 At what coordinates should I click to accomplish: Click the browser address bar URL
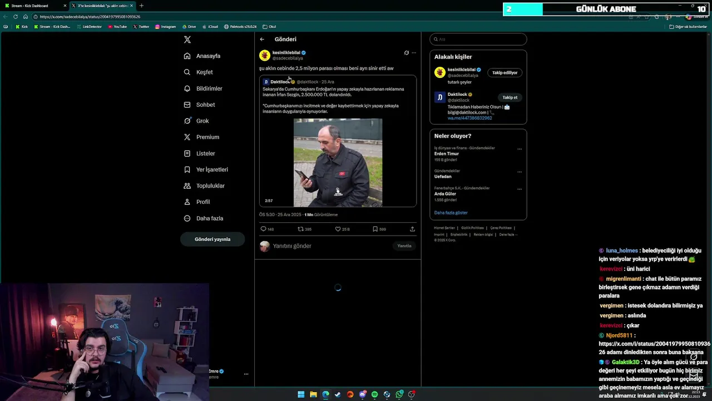[90, 17]
